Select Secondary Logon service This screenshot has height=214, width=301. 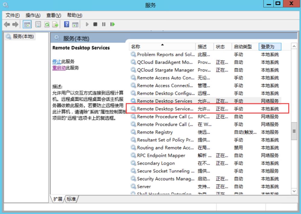tap(205, 163)
